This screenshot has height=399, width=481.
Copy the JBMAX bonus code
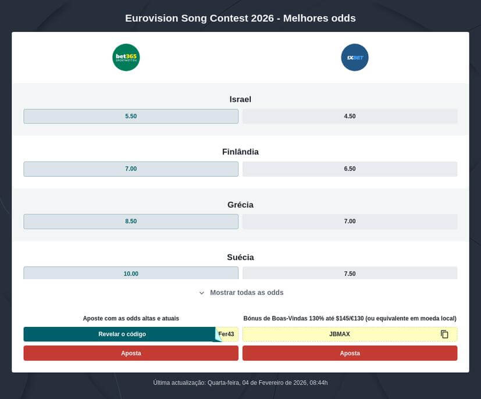[444, 334]
